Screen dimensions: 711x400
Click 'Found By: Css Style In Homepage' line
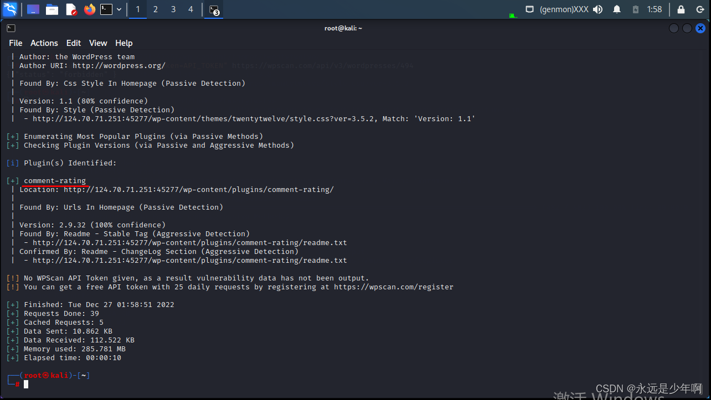[x=132, y=84]
